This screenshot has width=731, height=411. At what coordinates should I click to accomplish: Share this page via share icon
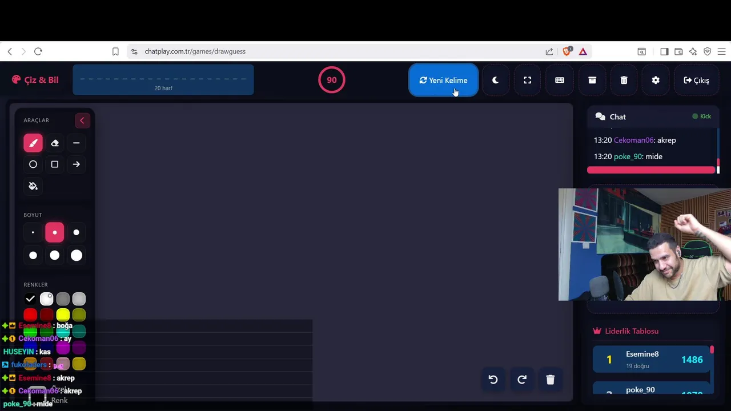click(x=549, y=51)
